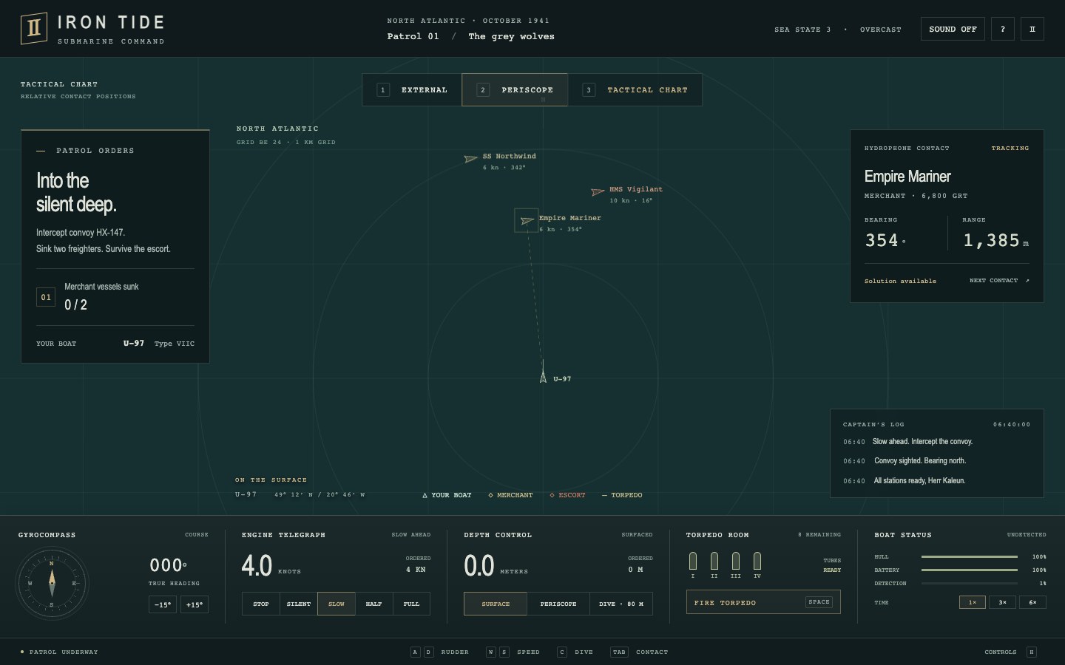Image resolution: width=1065 pixels, height=665 pixels.
Task: Select torpedo tube IV
Action: point(757,561)
